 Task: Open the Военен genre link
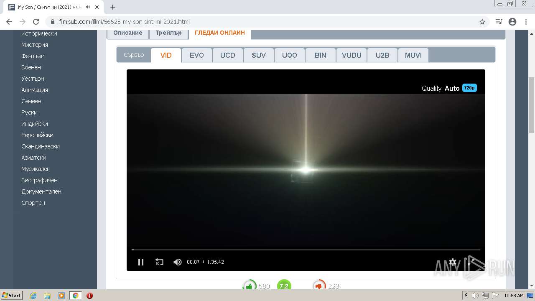[31, 67]
